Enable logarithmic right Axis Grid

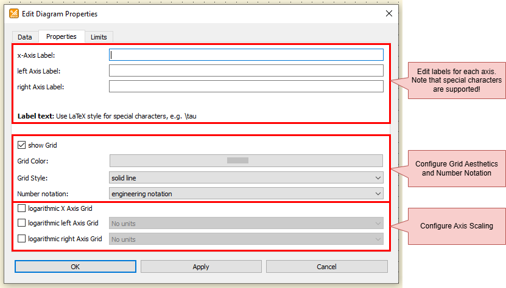[x=22, y=239]
